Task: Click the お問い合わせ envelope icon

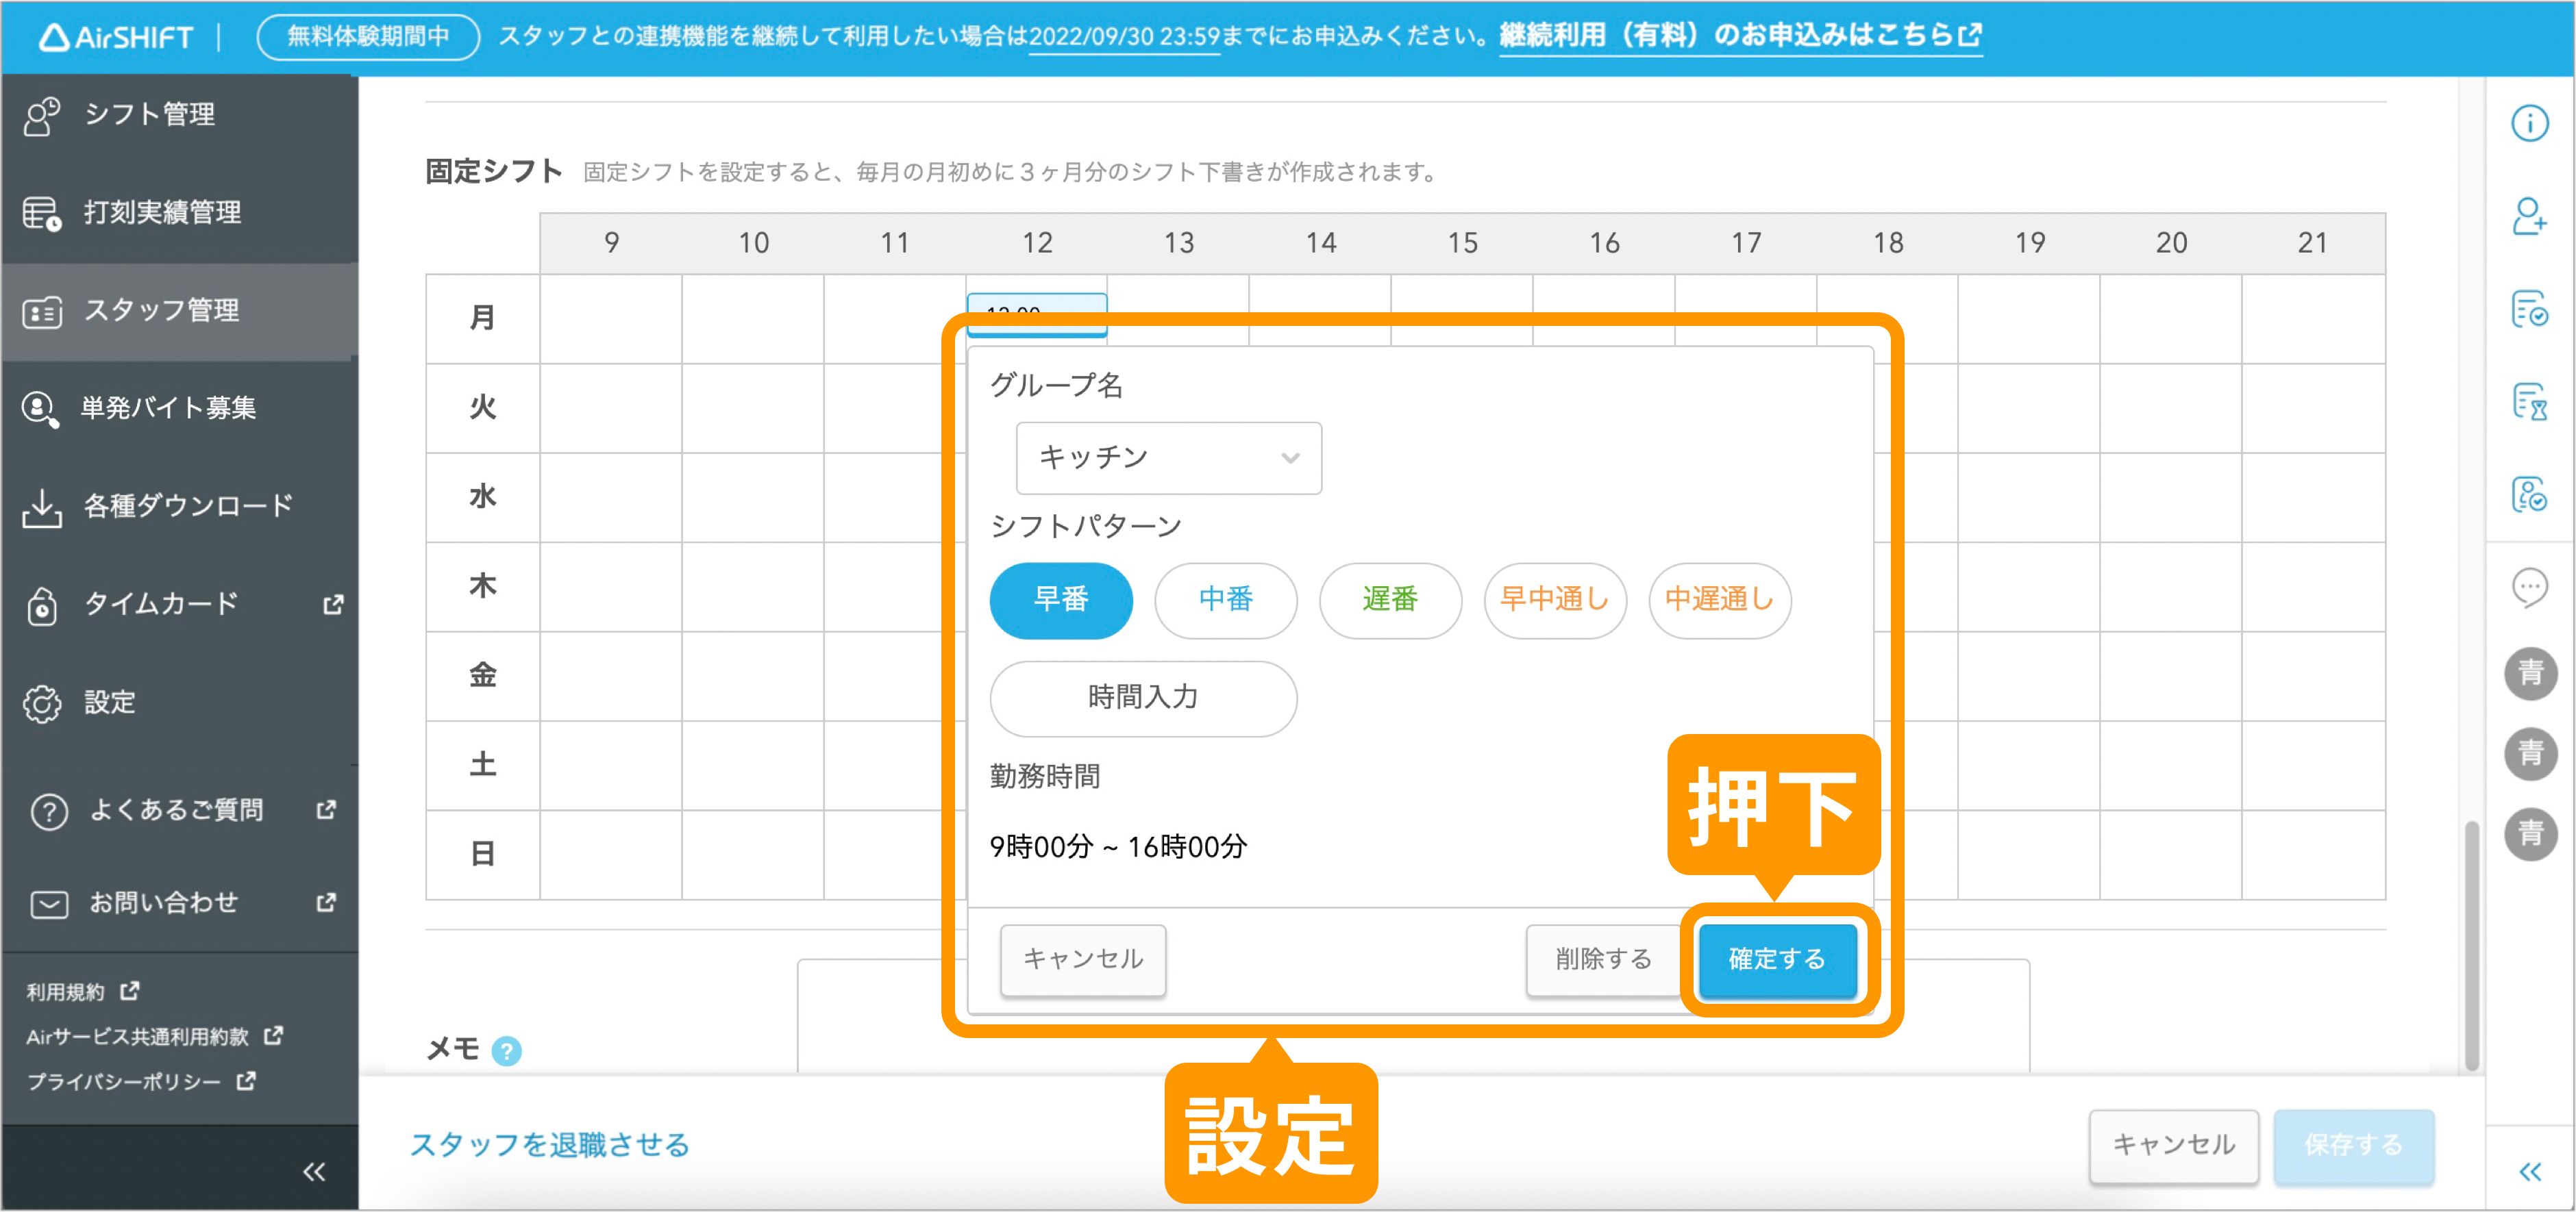Action: click(x=49, y=905)
